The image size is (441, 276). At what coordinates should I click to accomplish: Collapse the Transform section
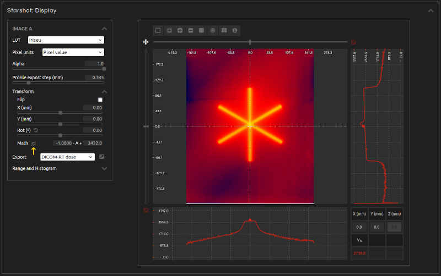(x=104, y=92)
